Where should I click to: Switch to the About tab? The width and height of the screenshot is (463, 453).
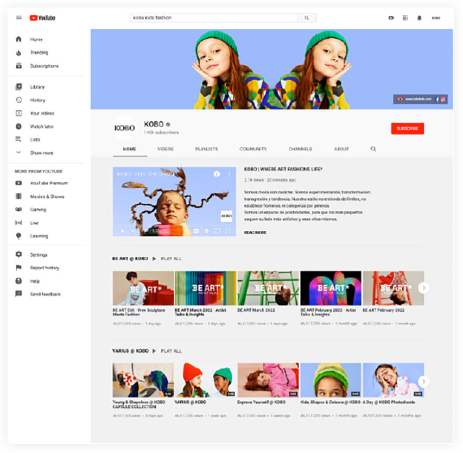(341, 149)
